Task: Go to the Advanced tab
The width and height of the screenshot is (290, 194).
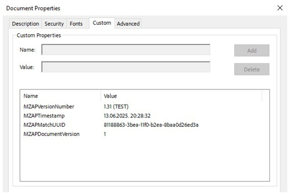Action: coord(128,24)
